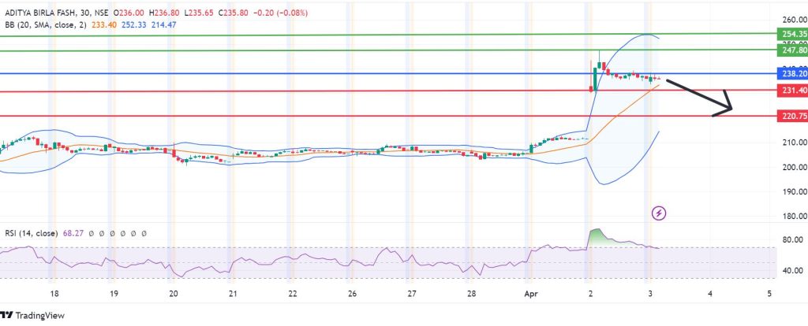Click the high price H236.80 value
This screenshot has height=326, width=808.
click(x=163, y=11)
